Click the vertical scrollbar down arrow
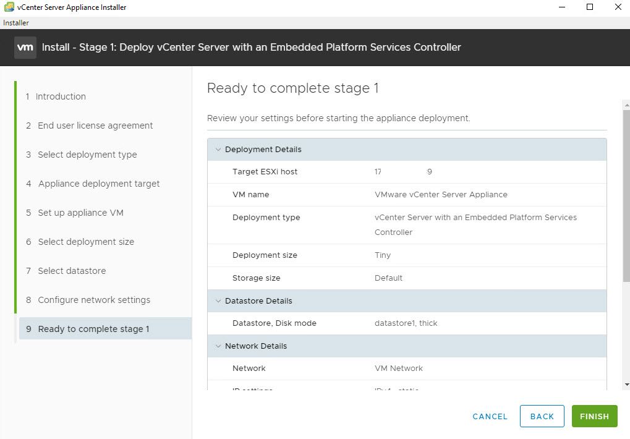This screenshot has width=630, height=439. [x=626, y=384]
